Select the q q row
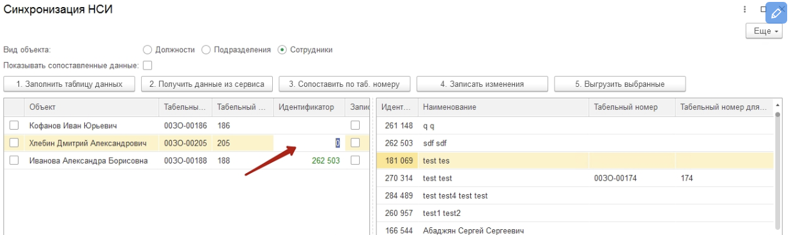The image size is (791, 235). [575, 126]
